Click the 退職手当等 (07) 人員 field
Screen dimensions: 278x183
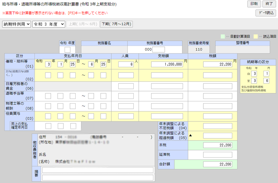coord(126,96)
